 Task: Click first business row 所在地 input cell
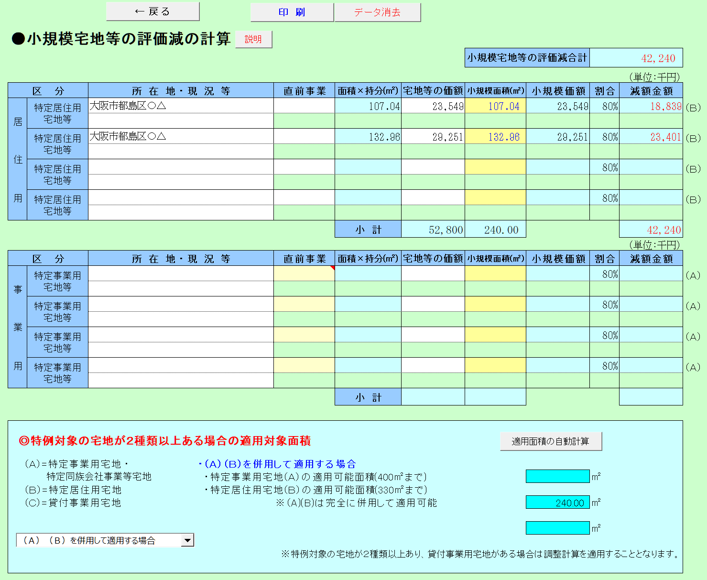(x=181, y=274)
